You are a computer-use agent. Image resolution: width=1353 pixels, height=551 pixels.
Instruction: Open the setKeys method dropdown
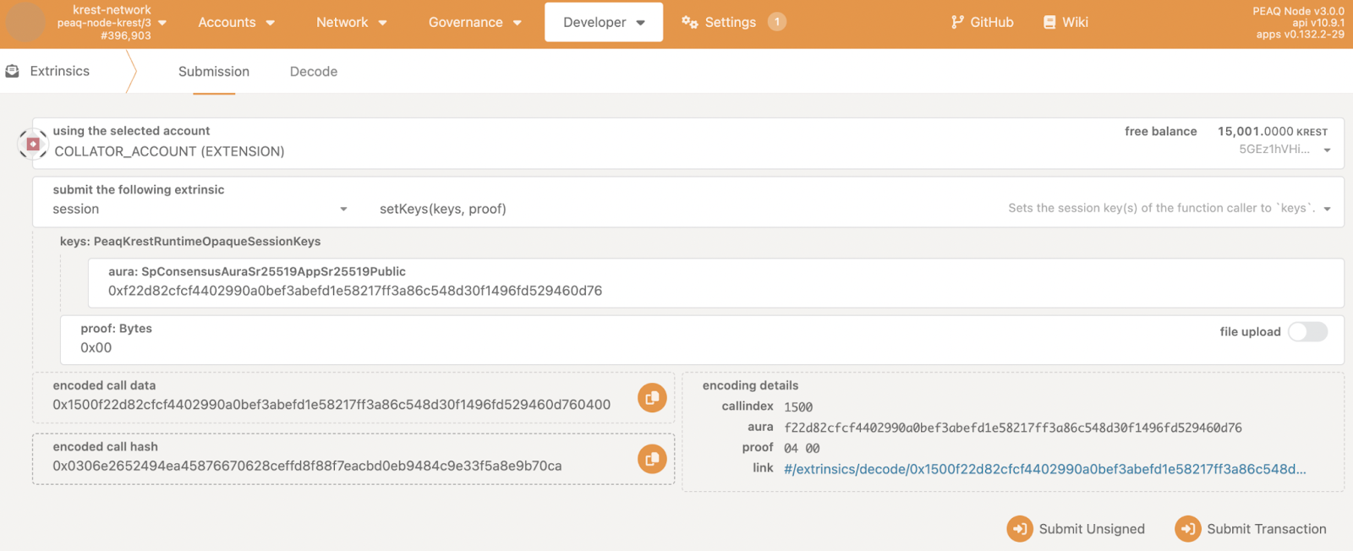click(x=1327, y=210)
